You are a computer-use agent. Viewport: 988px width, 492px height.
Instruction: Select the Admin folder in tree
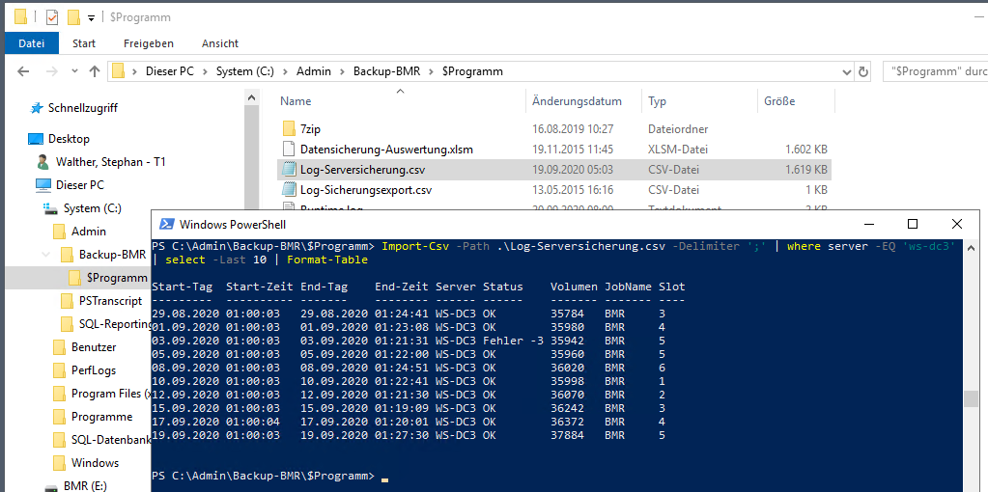click(88, 232)
